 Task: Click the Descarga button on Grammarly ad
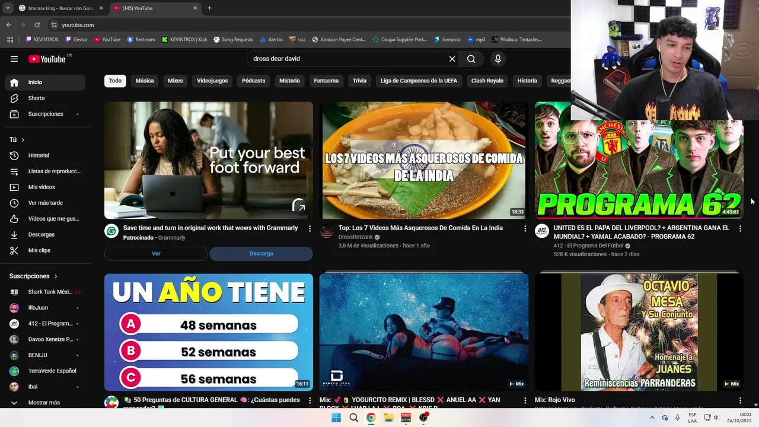pos(261,254)
